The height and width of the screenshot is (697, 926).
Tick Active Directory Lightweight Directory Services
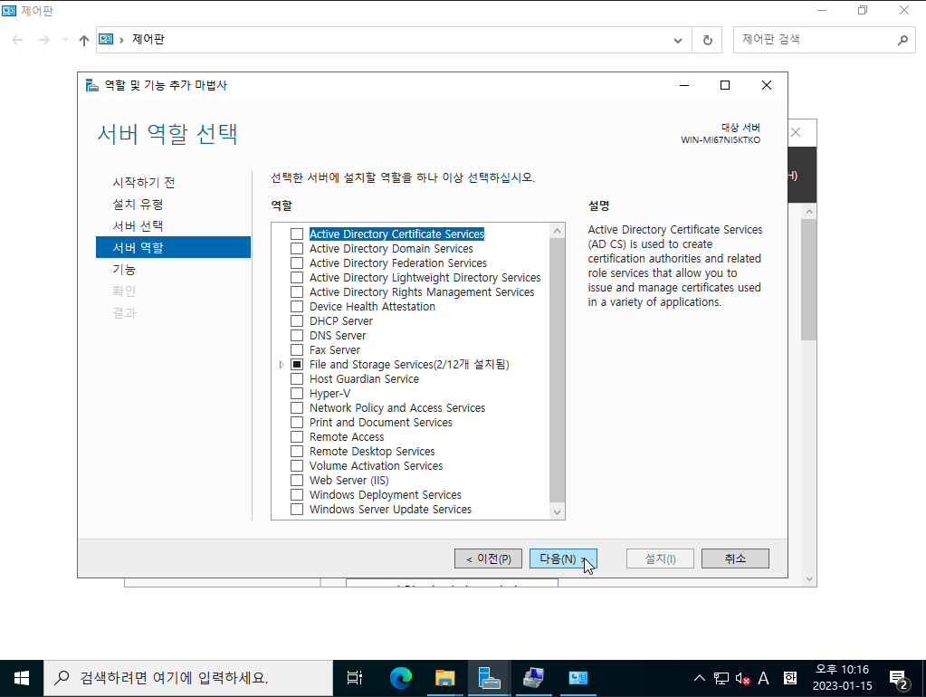tap(297, 278)
